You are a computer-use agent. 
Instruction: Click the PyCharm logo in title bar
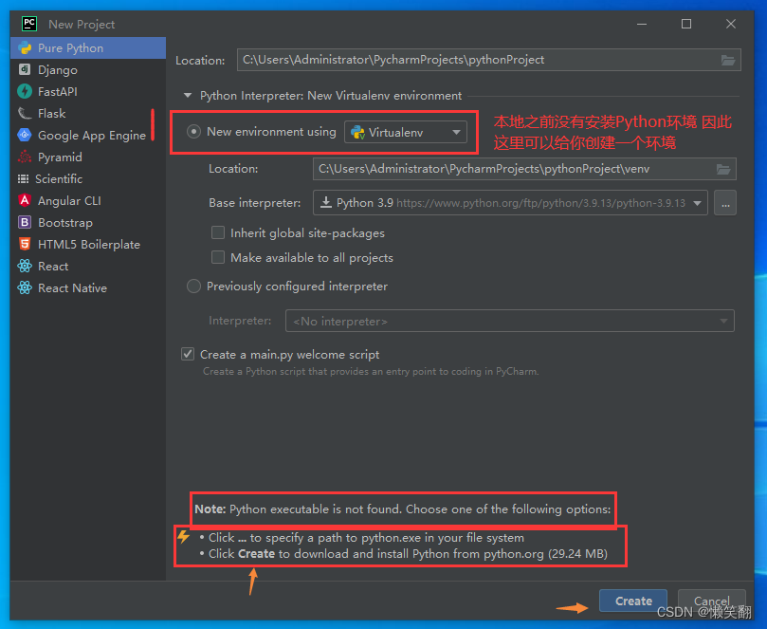pos(29,24)
